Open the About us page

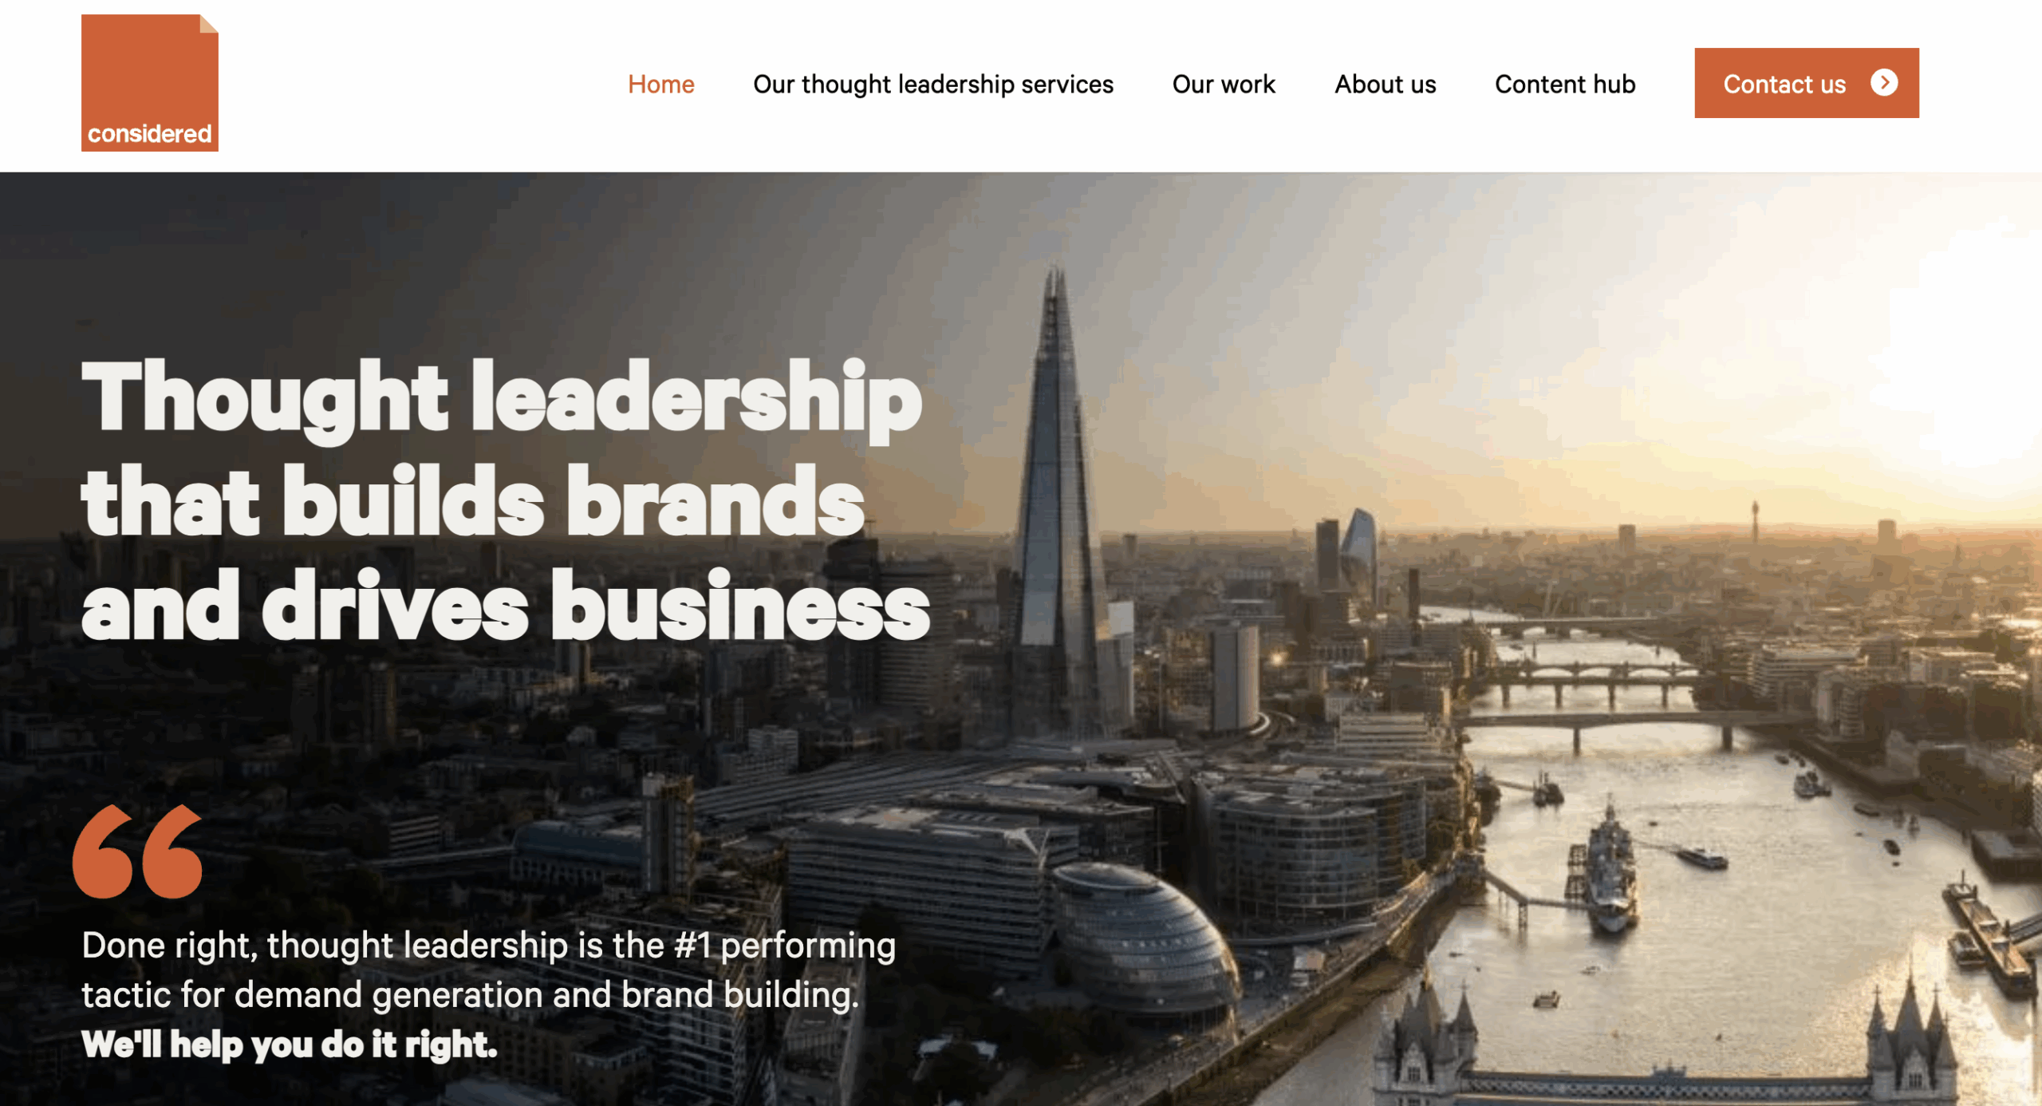click(1386, 84)
